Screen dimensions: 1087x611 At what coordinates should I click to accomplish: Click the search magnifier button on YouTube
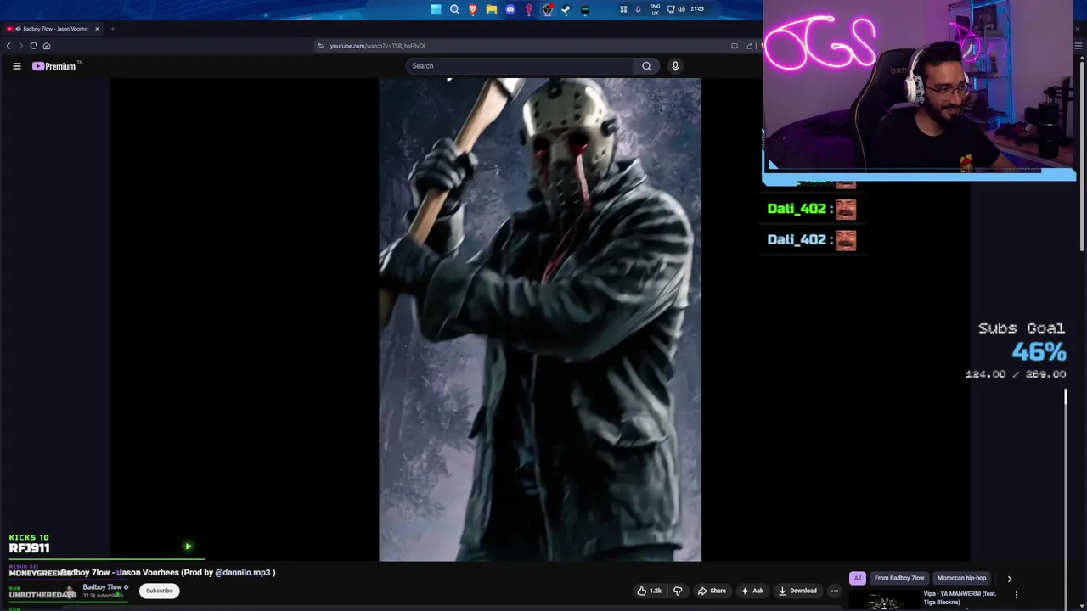[x=646, y=66]
